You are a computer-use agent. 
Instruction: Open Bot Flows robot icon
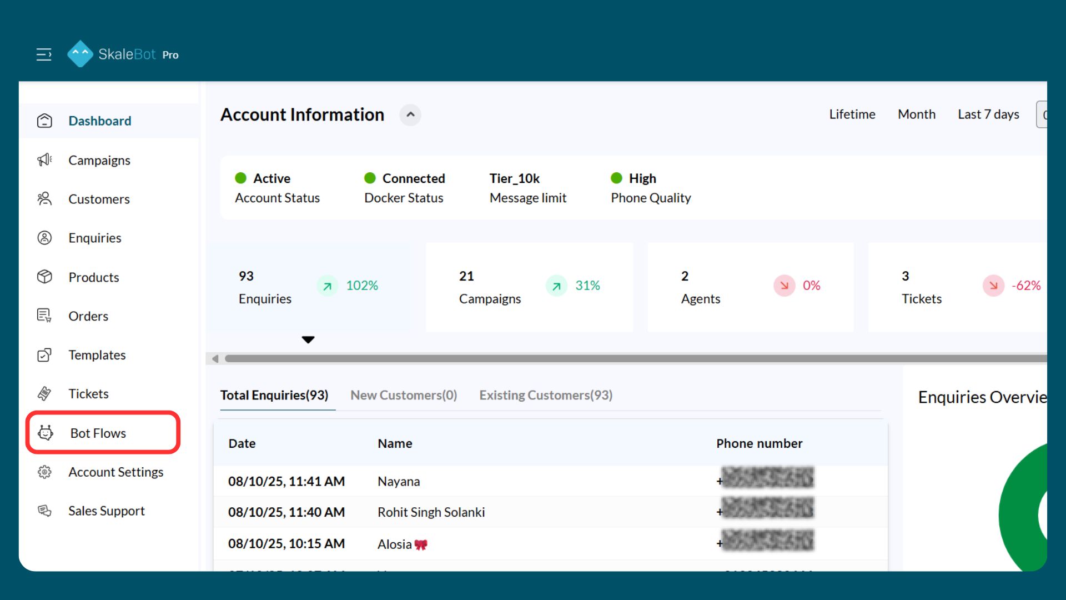pyautogui.click(x=46, y=433)
